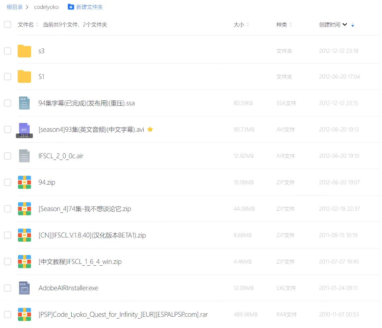Click the IFSCL_2_0_0c.air file icon
Viewport: 382px width, 328px height.
point(24,156)
